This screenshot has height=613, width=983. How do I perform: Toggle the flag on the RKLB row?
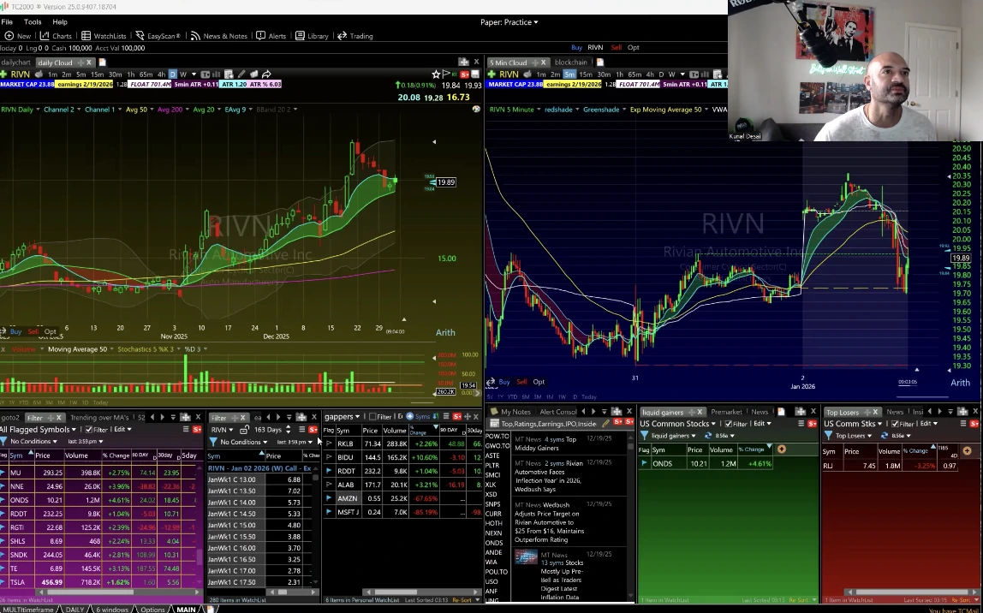[x=329, y=443]
